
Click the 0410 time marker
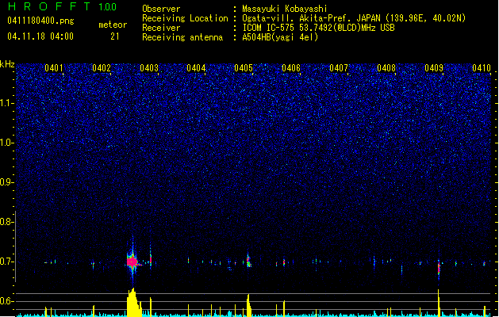tap(482, 67)
